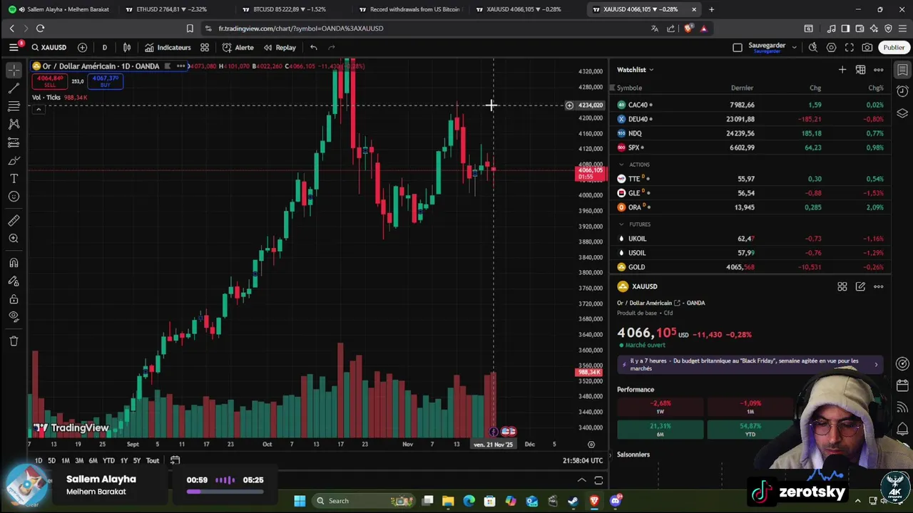This screenshot has width=913, height=513.
Task: Select CAC40 in the watchlist
Action: (x=750, y=105)
